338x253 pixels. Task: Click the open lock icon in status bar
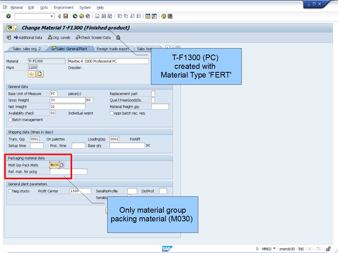click(328, 249)
